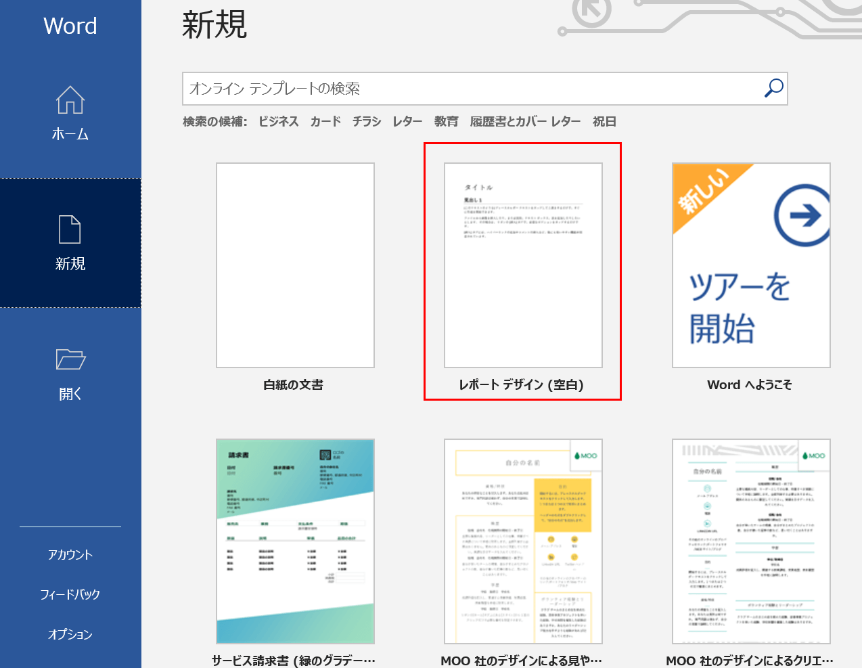
Task: Select the カード suggested search link
Action: [325, 122]
